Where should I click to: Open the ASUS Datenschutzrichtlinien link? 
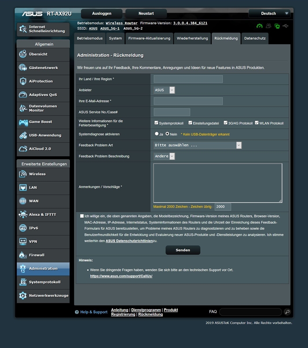pyautogui.click(x=129, y=241)
